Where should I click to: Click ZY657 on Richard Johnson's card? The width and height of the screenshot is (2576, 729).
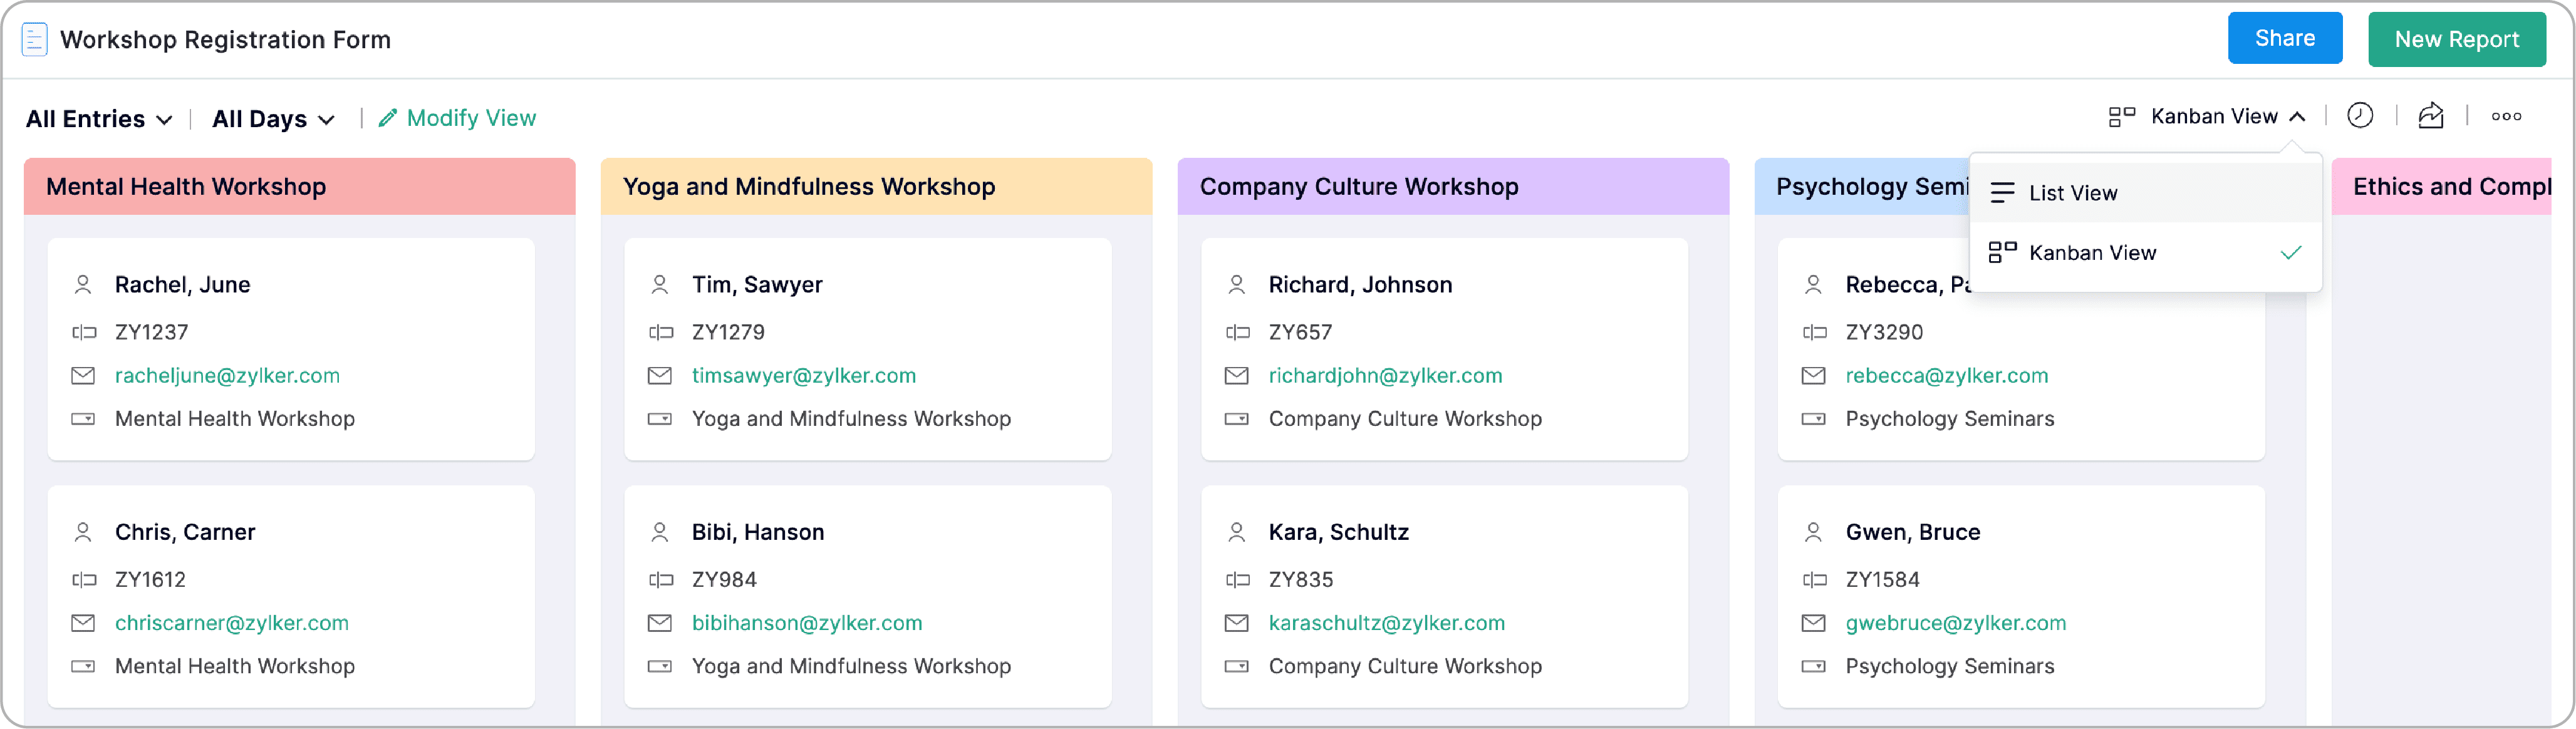[x=1300, y=332]
